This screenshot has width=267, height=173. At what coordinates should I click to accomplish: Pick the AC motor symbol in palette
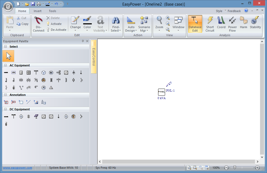pos(51,73)
